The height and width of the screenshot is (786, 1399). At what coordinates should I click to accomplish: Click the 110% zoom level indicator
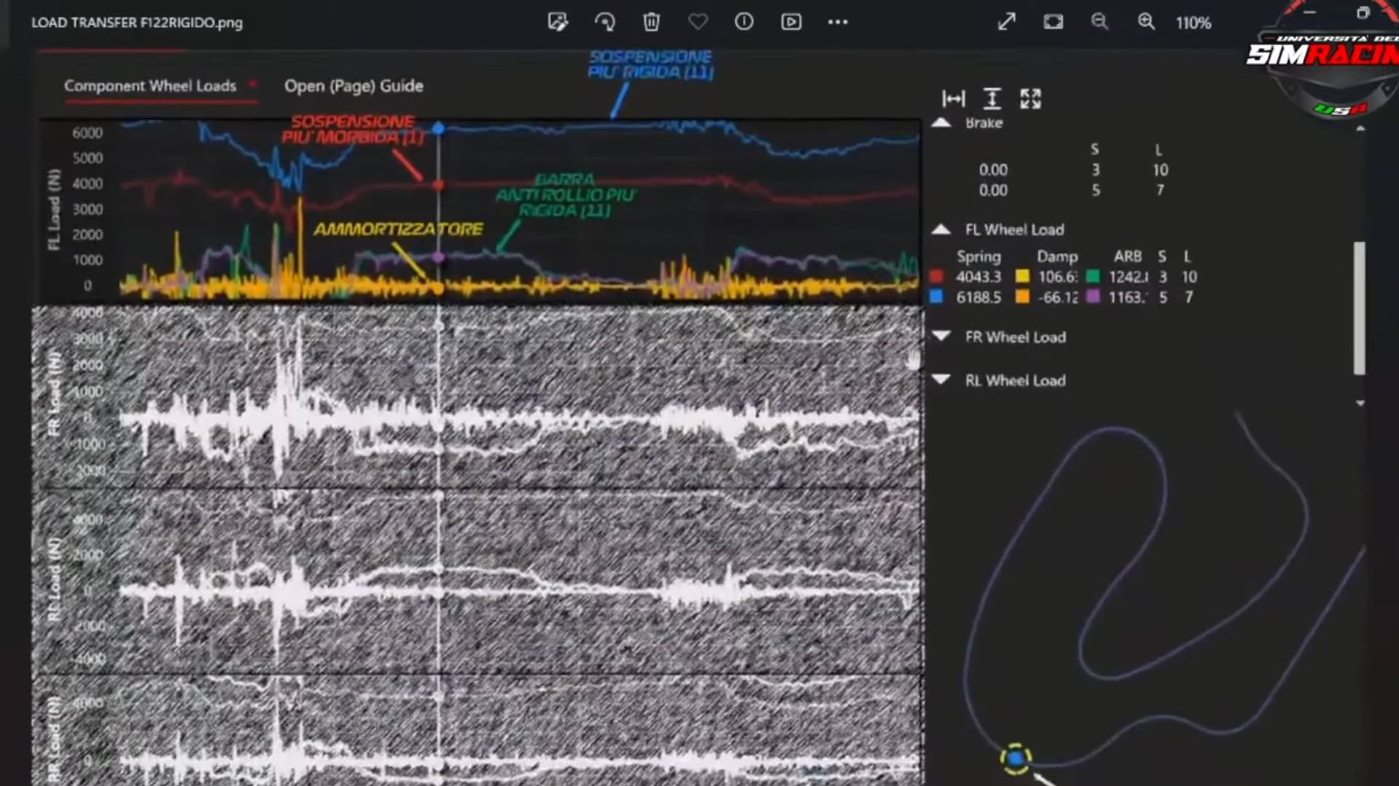[x=1193, y=23]
